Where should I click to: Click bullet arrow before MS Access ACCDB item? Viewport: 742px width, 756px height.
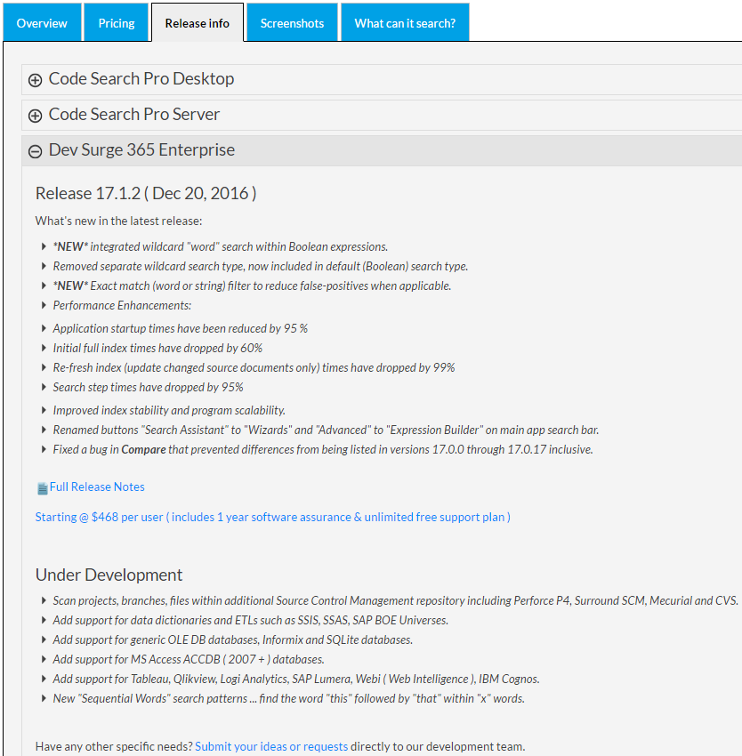44,659
